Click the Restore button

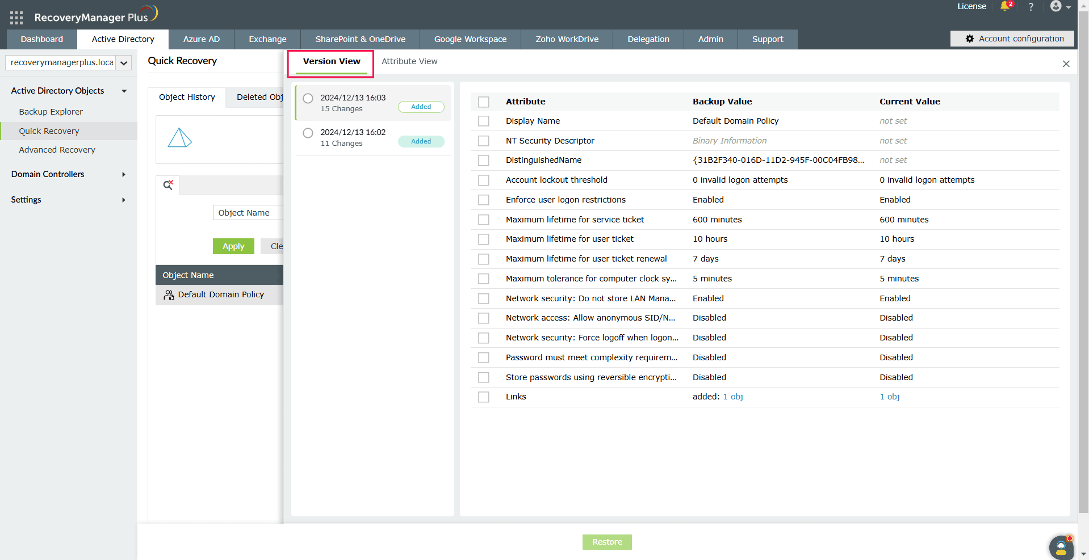coord(607,542)
